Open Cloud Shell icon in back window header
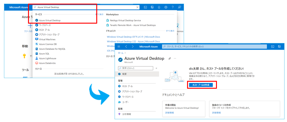 145,7
